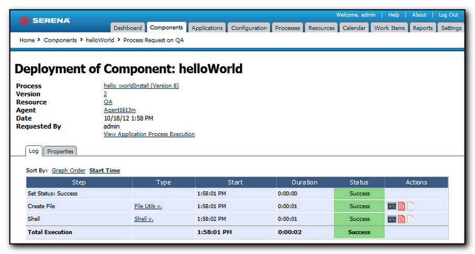The width and height of the screenshot is (475, 254).
Task: Click Success status of Create File row
Action: tap(359, 206)
